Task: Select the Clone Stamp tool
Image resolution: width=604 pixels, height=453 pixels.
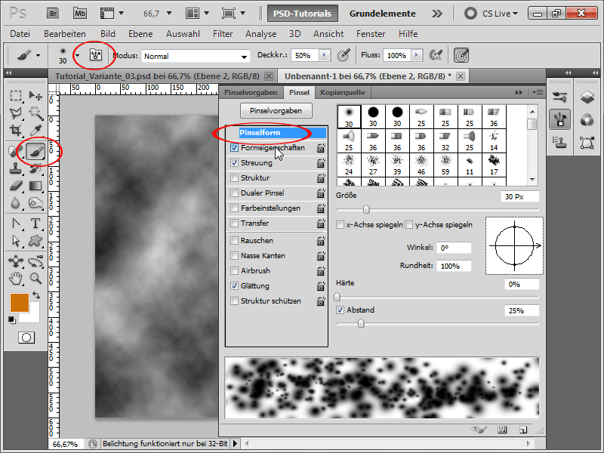Action: click(16, 168)
